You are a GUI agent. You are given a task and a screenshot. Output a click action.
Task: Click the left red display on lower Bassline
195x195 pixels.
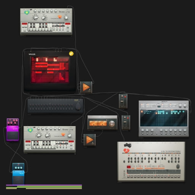pyautogui.click(x=28, y=141)
